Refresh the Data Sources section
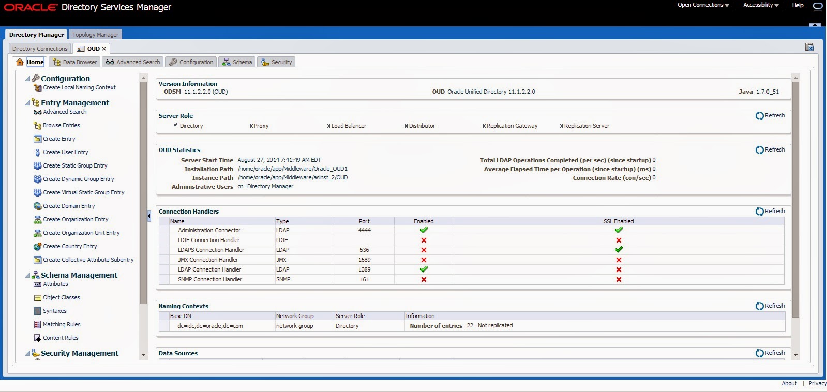Viewport: 827px width, 392px height. click(770, 353)
